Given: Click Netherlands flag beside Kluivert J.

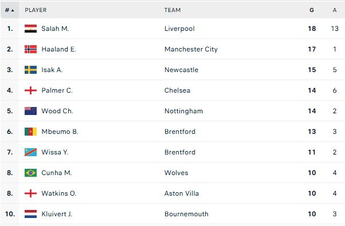Looking at the screenshot, I should tap(30, 214).
